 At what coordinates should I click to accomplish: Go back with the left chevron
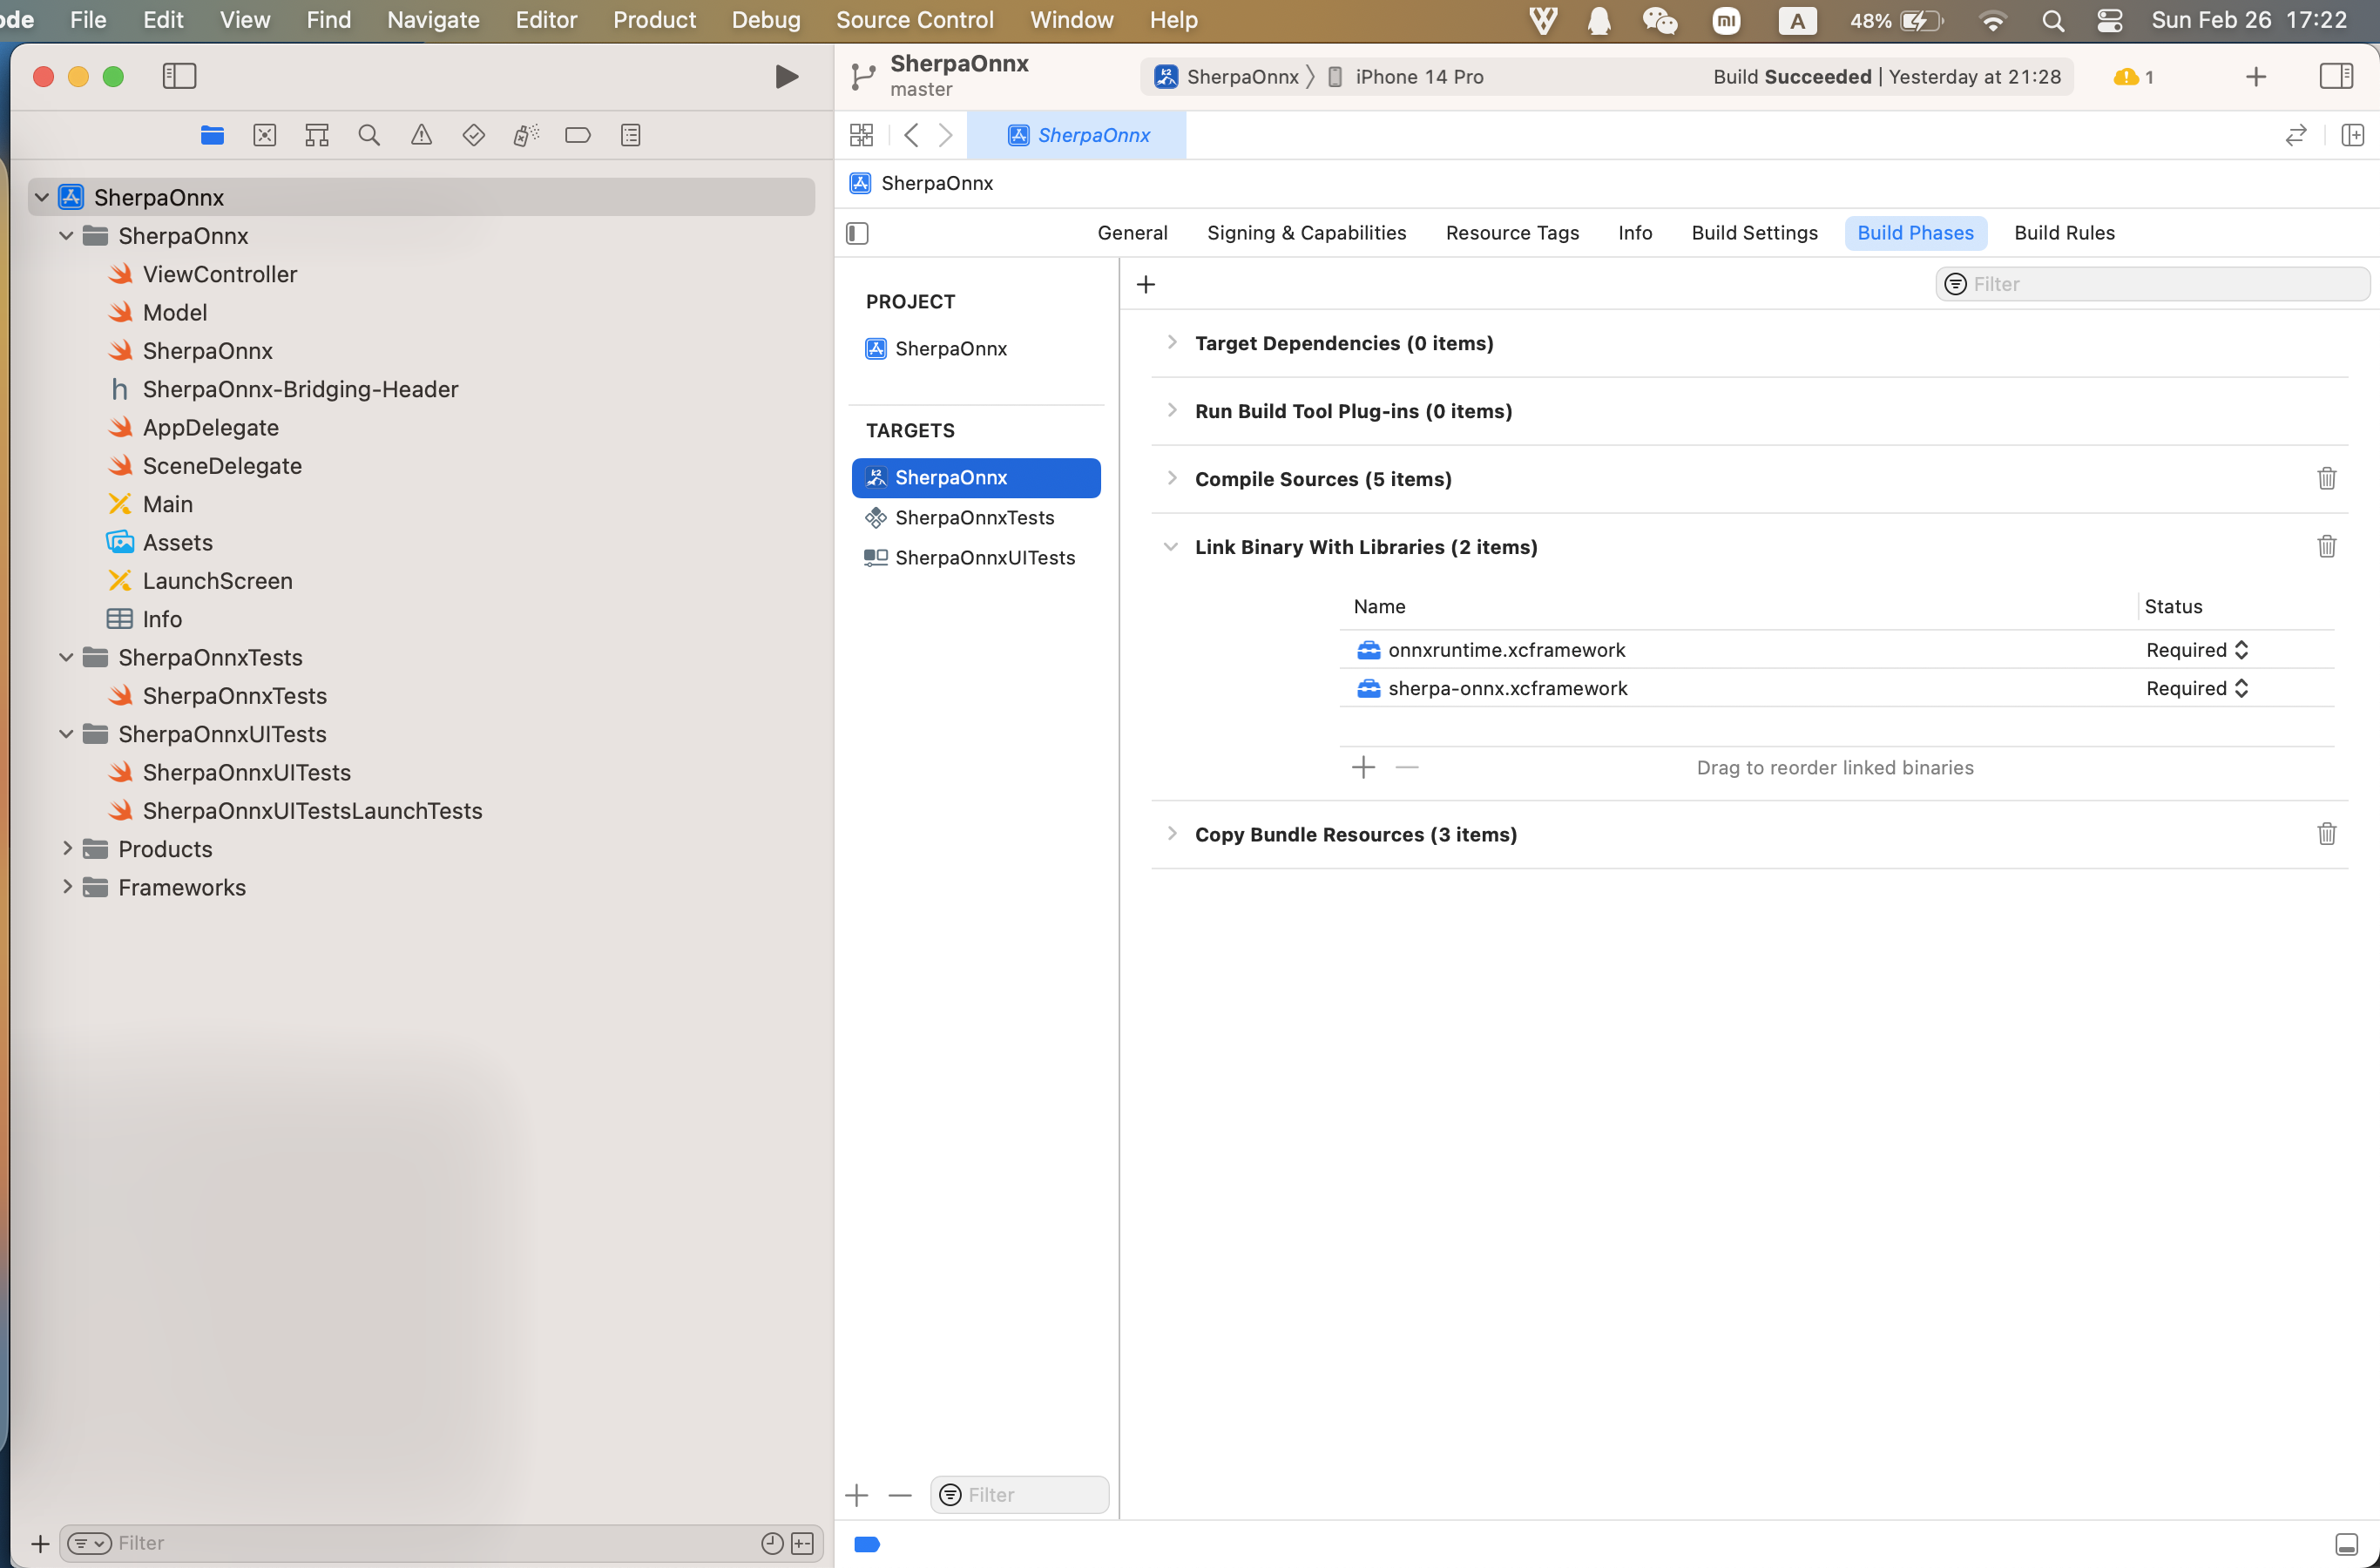[x=911, y=135]
